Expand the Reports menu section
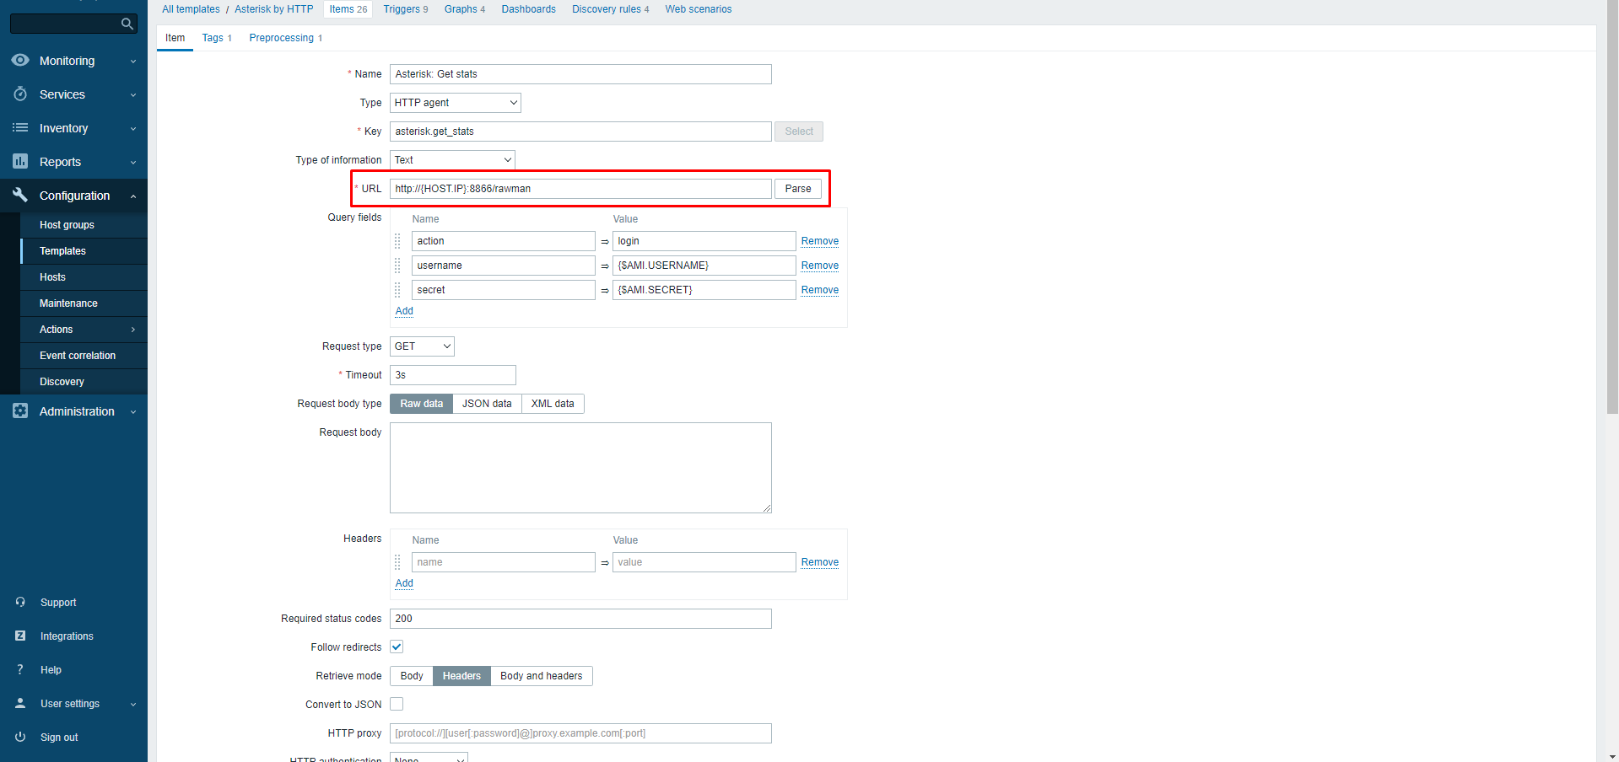 coord(133,163)
